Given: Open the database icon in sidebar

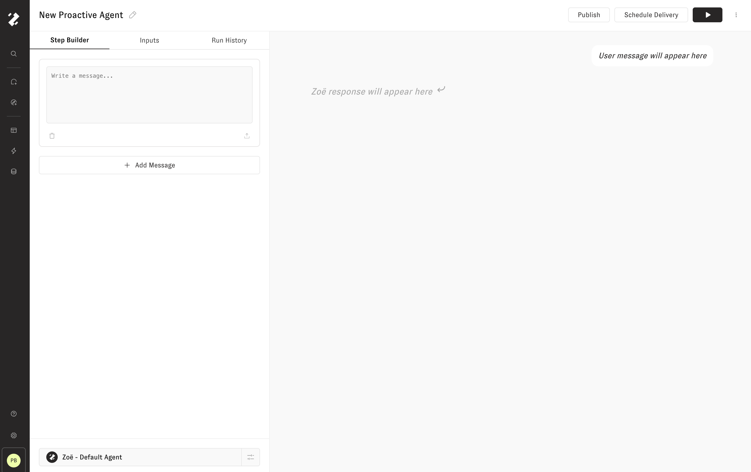Looking at the screenshot, I should (x=14, y=171).
